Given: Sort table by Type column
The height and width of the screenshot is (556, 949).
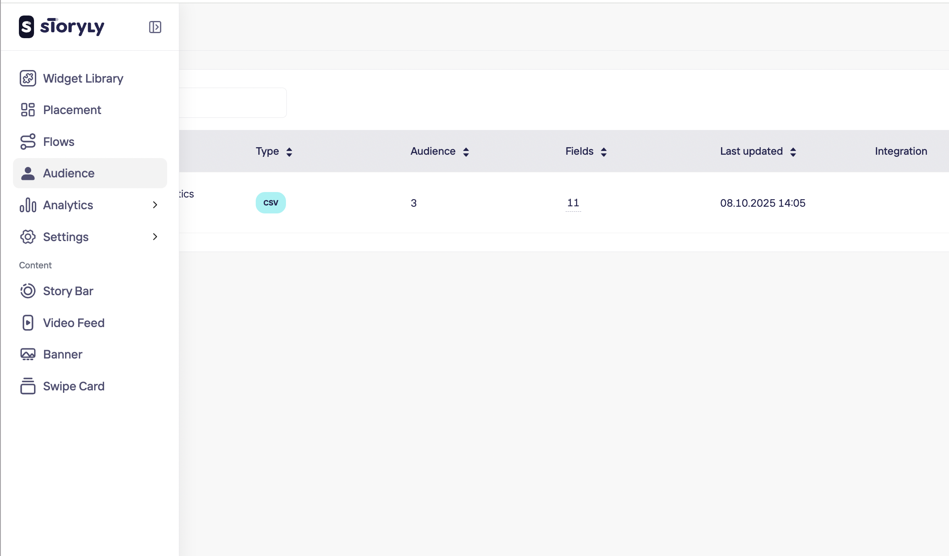Looking at the screenshot, I should coord(289,152).
